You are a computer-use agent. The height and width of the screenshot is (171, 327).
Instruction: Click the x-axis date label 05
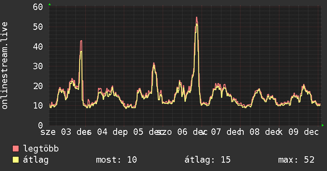point(138,132)
